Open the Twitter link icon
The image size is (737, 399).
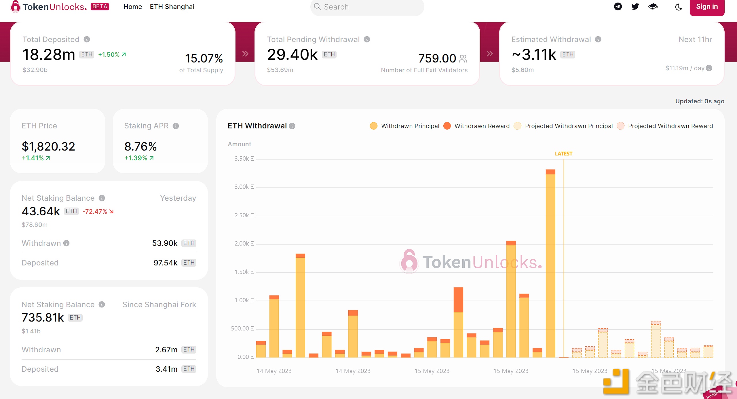(x=635, y=7)
